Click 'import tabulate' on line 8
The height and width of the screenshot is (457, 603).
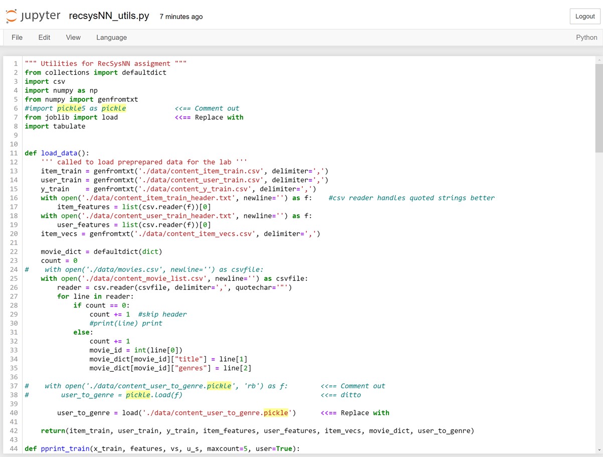pos(55,126)
